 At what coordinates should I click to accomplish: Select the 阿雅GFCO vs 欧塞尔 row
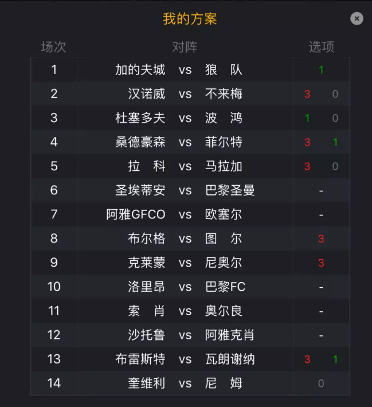click(190, 214)
